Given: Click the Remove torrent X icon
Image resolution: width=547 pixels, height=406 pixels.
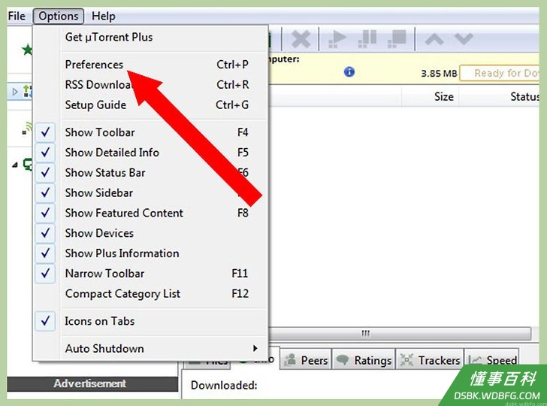Looking at the screenshot, I should point(301,39).
